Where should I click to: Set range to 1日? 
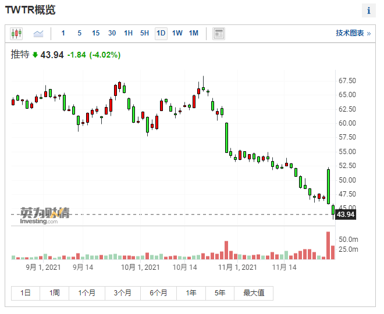26,293
